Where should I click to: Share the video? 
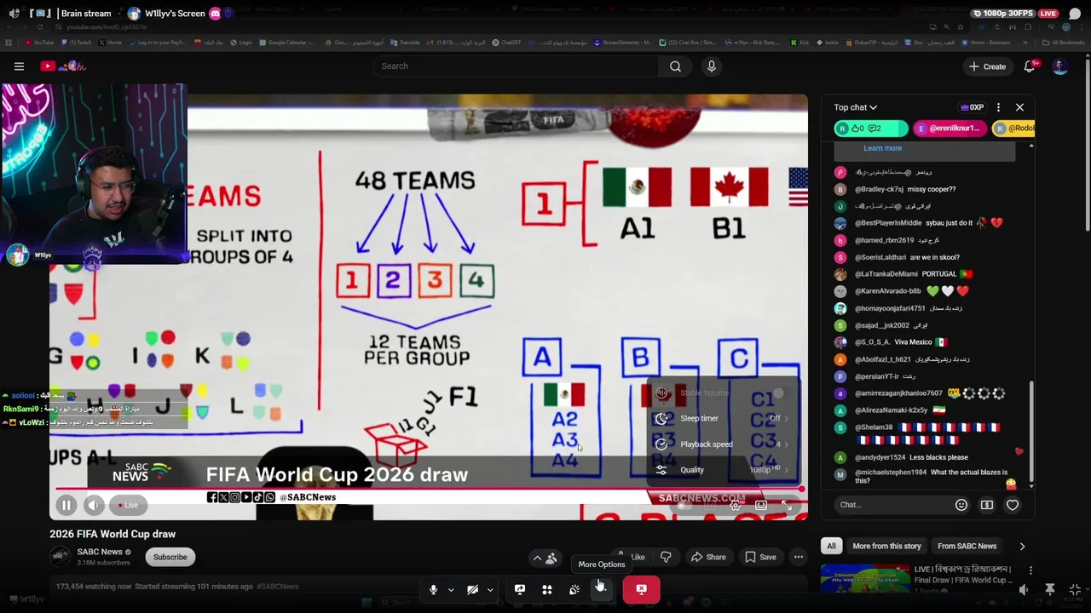click(x=708, y=557)
